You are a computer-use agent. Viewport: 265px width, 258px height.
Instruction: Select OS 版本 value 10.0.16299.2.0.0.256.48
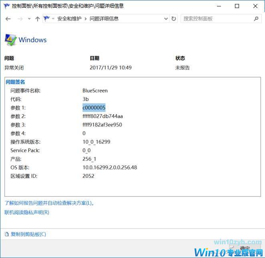coord(110,167)
